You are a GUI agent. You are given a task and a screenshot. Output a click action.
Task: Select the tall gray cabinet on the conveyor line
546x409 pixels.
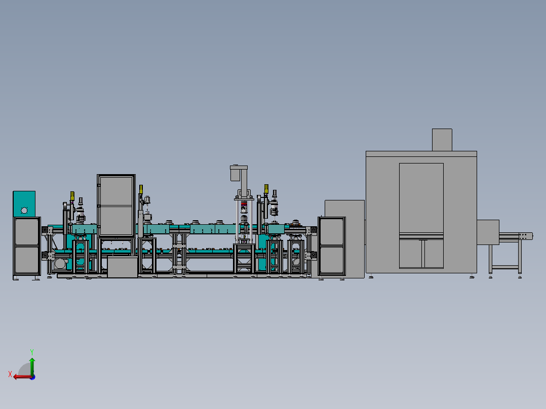click(x=116, y=206)
